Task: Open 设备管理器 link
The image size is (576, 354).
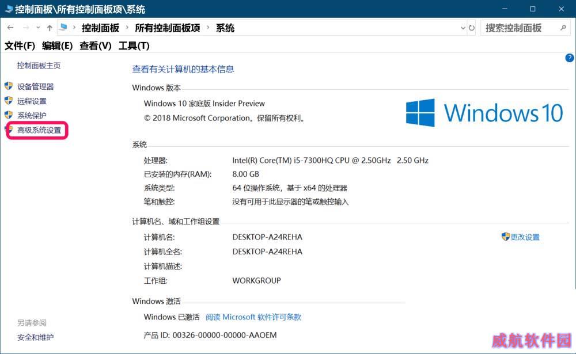Action: pos(36,87)
